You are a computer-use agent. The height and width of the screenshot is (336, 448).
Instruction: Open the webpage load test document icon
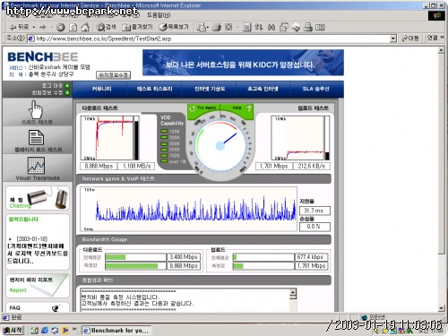36,137
